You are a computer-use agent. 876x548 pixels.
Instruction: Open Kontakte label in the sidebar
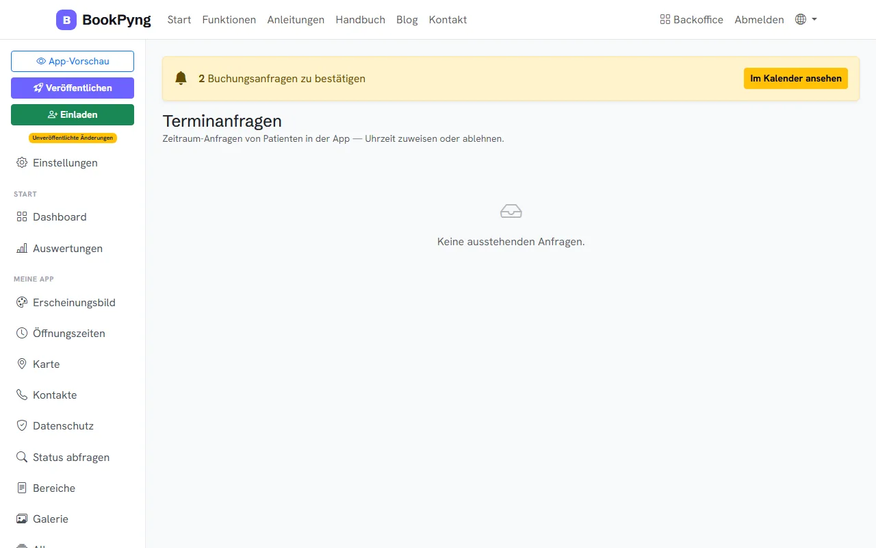[x=55, y=395]
